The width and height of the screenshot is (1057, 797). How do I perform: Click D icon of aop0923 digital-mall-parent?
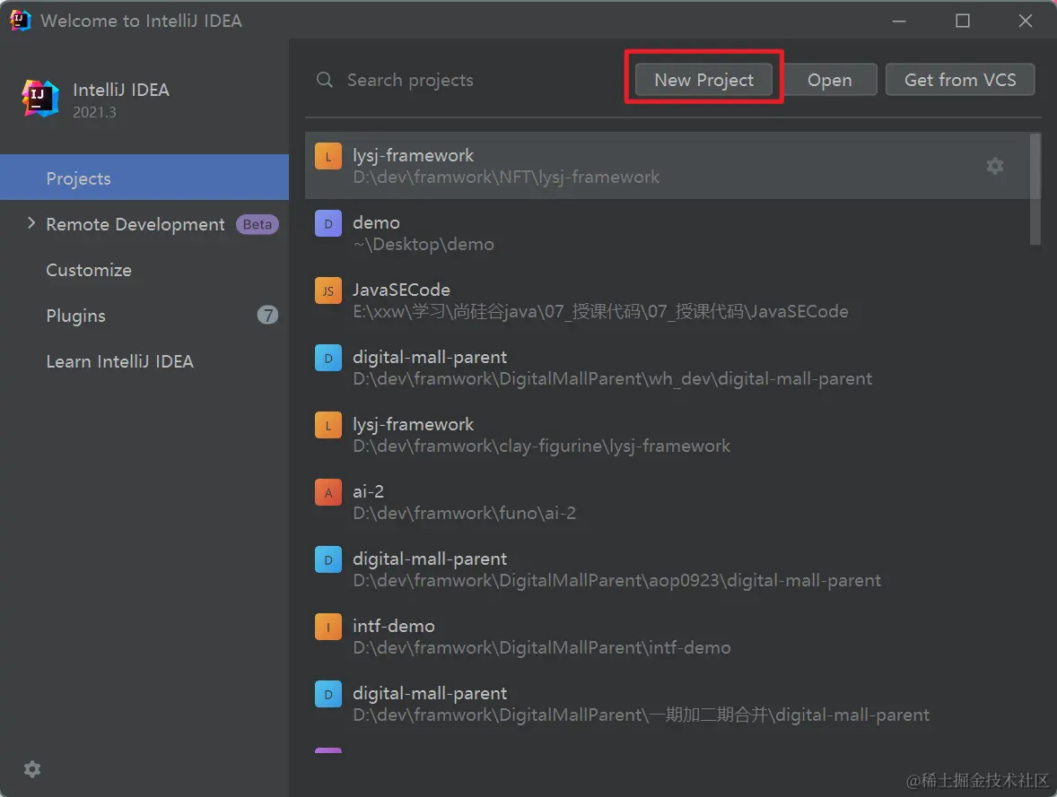pos(328,559)
